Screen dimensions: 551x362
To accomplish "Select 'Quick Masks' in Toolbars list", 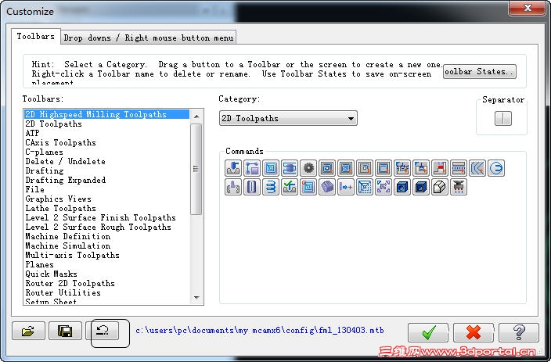I will [107, 274].
